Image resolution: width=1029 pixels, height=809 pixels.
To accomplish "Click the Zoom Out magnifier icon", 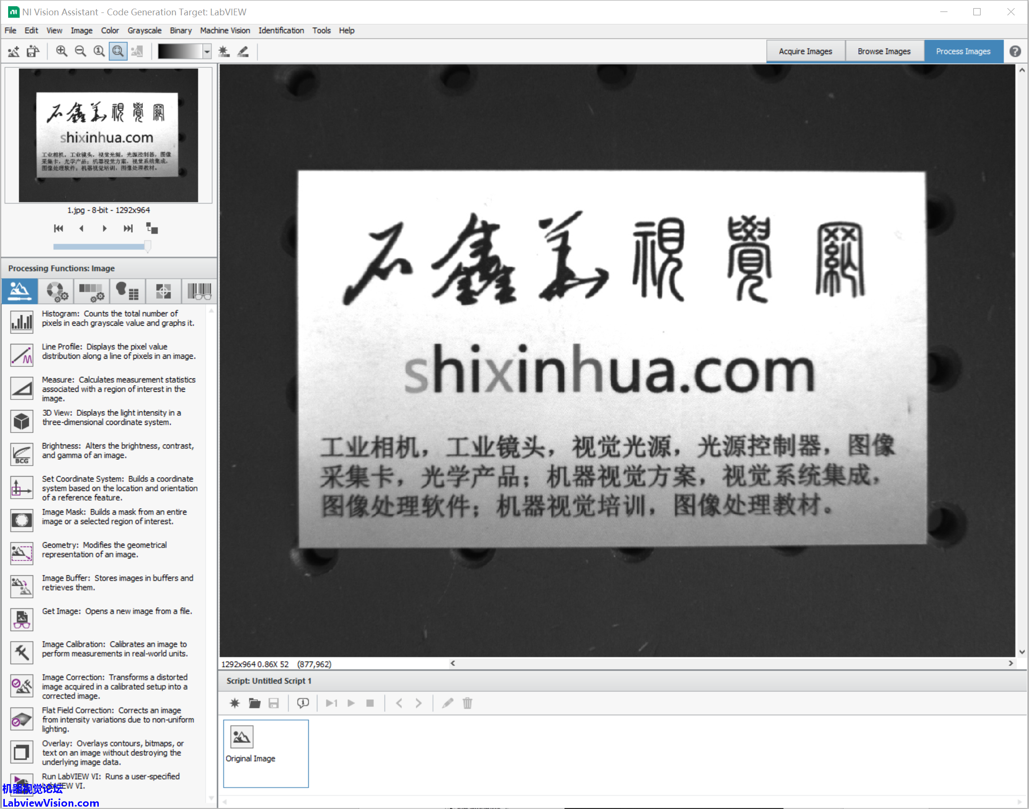I will 81,51.
